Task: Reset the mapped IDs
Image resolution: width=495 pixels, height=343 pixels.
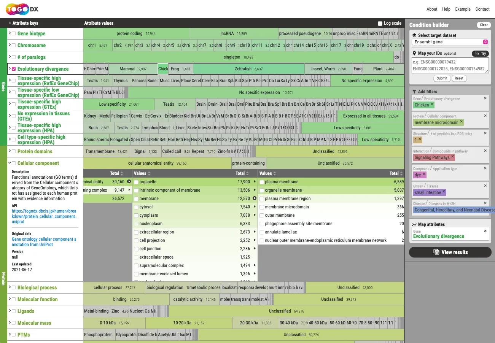Action: (459, 78)
